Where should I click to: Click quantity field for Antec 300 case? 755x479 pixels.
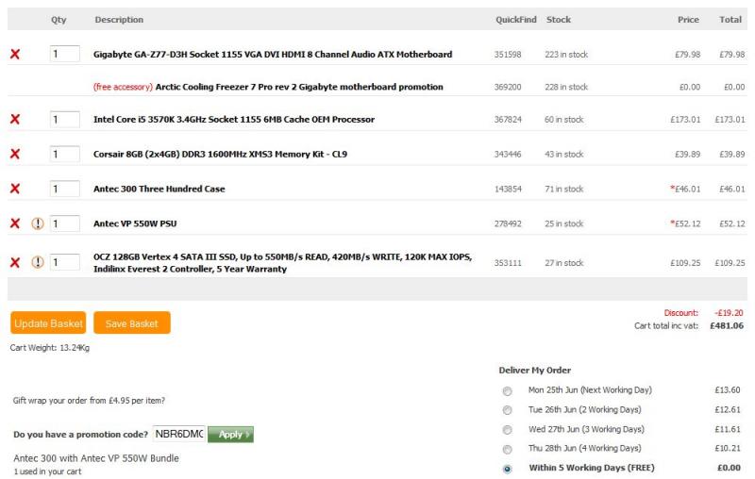[x=64, y=188]
